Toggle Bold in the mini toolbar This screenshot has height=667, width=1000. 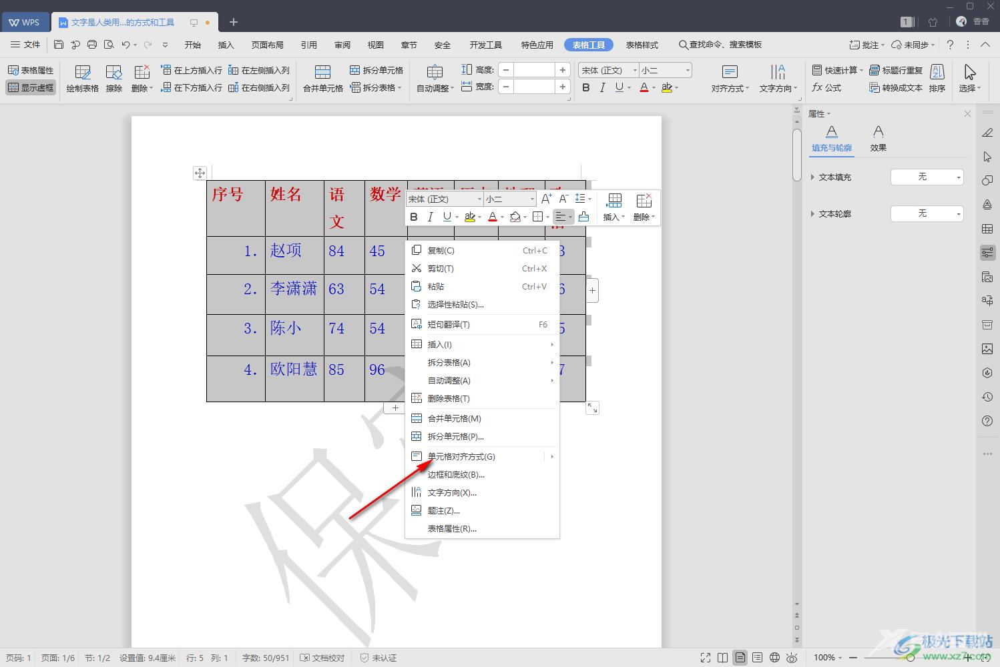pyautogui.click(x=414, y=217)
